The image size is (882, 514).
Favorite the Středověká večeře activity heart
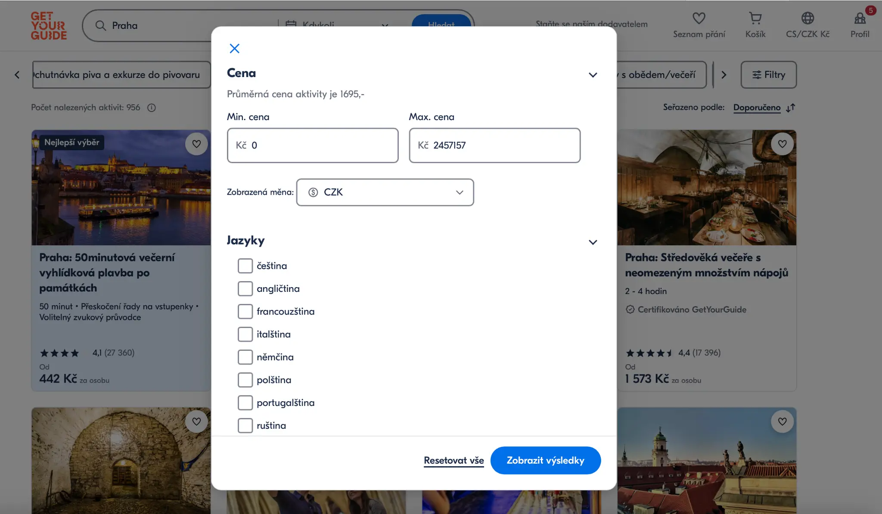point(782,144)
